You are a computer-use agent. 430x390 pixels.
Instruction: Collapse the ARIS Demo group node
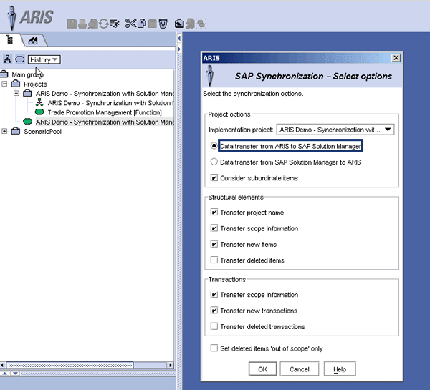coord(16,93)
